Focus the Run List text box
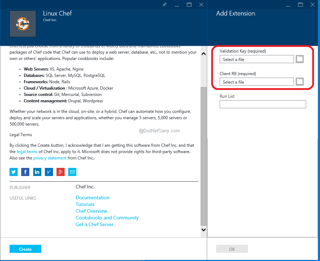 262,104
